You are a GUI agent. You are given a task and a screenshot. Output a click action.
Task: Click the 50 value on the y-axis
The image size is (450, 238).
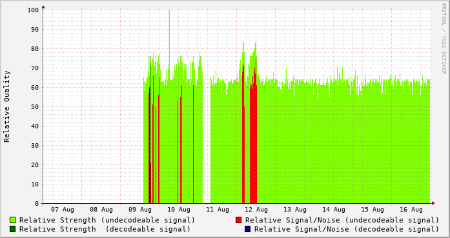click(35, 107)
